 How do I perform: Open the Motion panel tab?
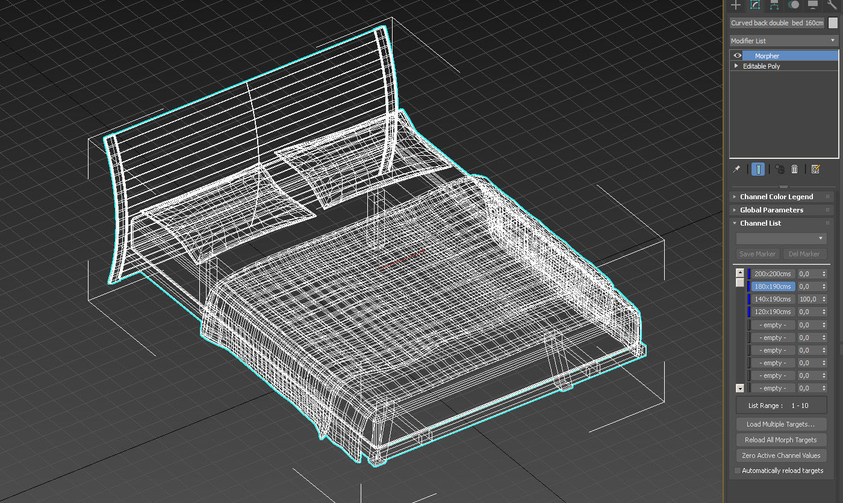pyautogui.click(x=794, y=5)
